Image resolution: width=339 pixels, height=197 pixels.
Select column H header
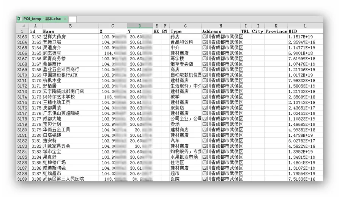coord(221,26)
